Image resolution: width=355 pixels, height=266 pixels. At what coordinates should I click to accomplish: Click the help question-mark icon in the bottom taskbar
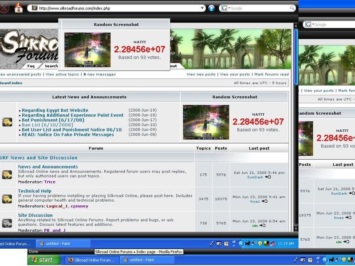[310, 260]
